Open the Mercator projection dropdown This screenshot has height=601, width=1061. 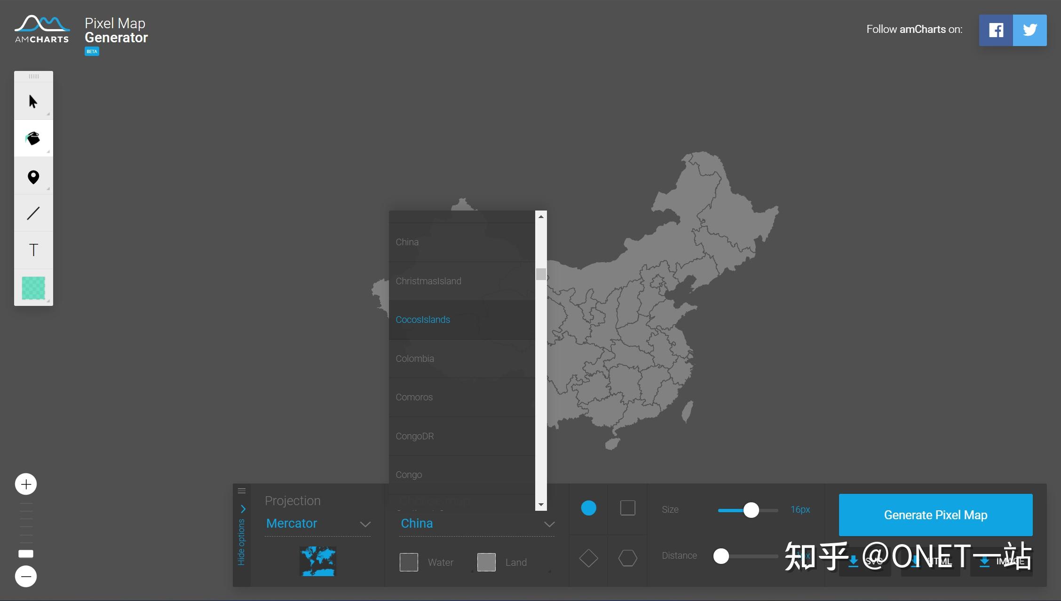pos(318,523)
